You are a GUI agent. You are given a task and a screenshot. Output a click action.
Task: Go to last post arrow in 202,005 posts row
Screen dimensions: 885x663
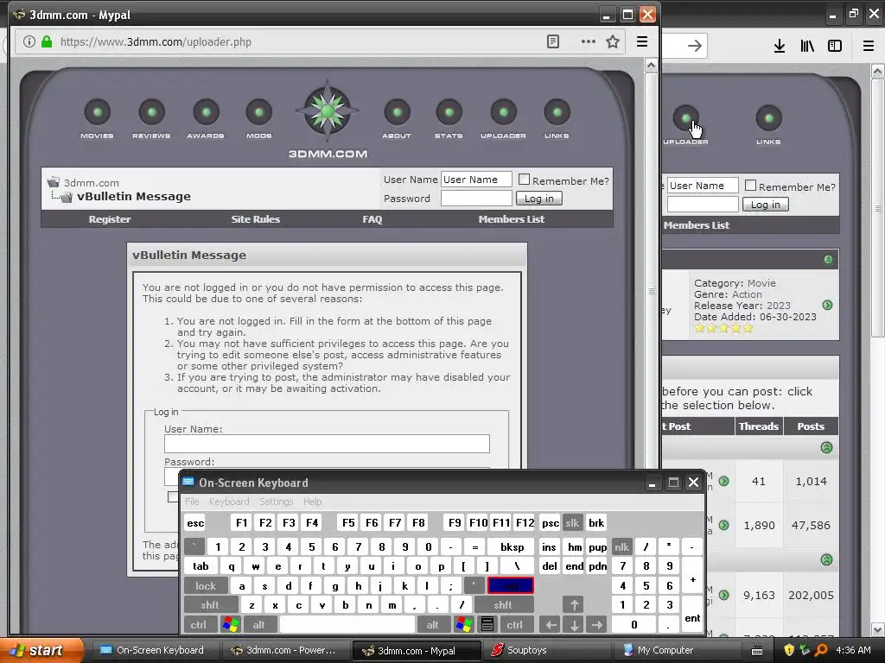[723, 595]
